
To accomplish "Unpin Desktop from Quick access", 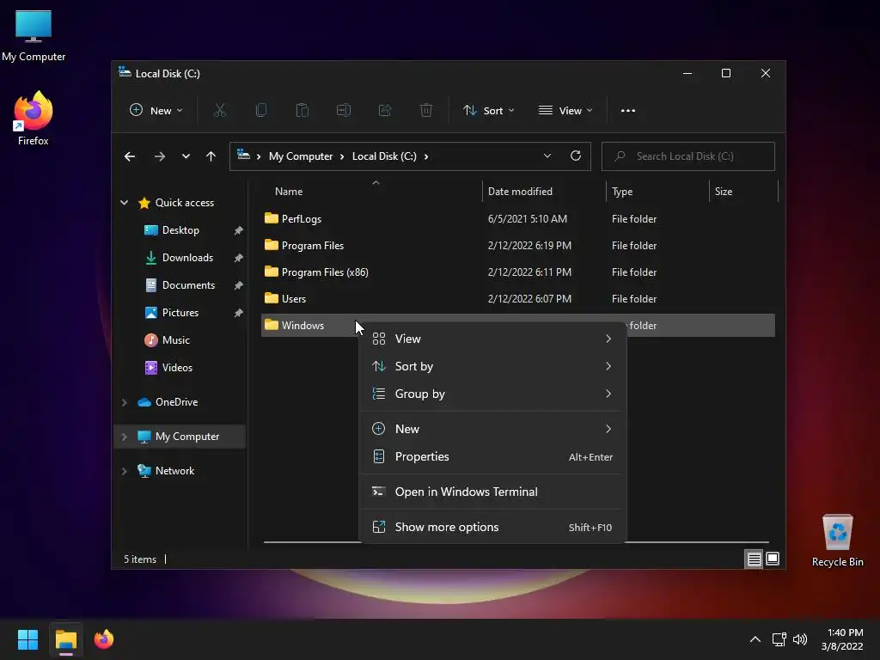I will click(x=239, y=230).
